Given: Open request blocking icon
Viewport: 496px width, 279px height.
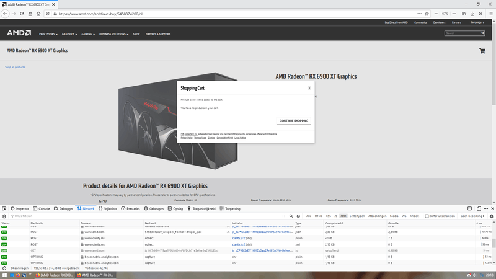Looking at the screenshot, I should click(298, 216).
